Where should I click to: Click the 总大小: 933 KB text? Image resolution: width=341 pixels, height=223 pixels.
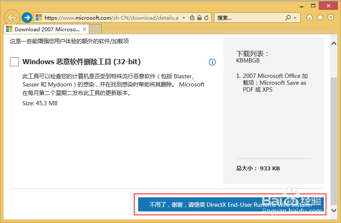click(258, 168)
